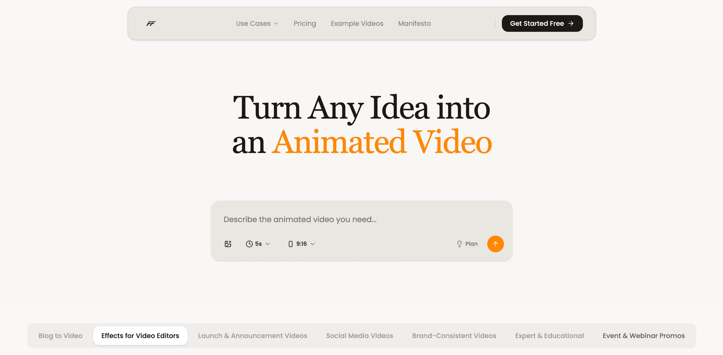Read the Manifesto

coord(414,23)
